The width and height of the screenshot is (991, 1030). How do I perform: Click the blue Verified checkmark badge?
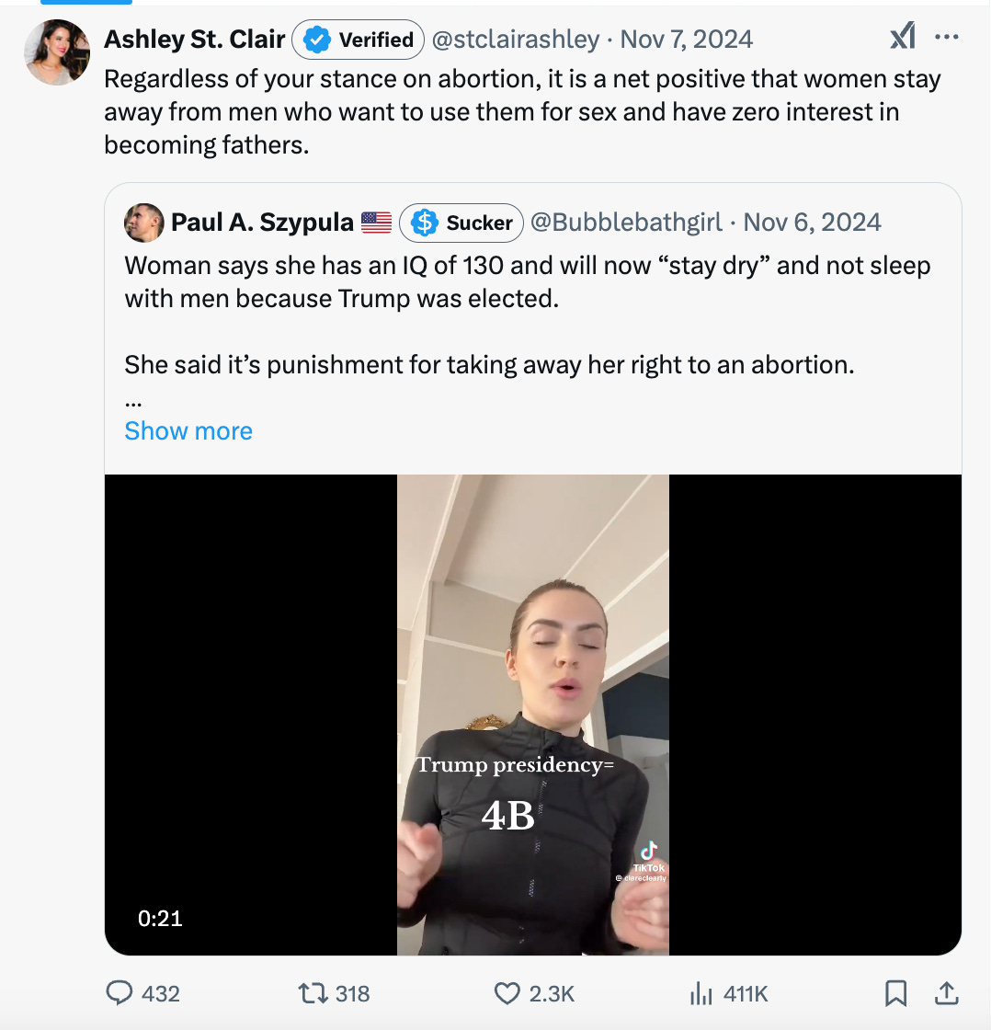(313, 40)
